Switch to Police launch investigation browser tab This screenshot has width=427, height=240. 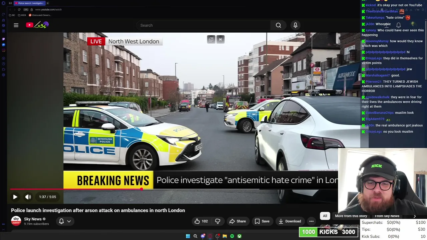click(x=29, y=3)
